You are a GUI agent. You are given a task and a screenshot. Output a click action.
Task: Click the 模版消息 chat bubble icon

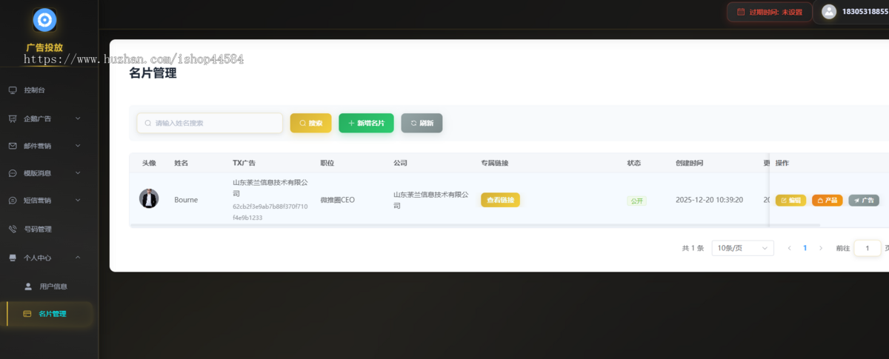click(x=13, y=173)
